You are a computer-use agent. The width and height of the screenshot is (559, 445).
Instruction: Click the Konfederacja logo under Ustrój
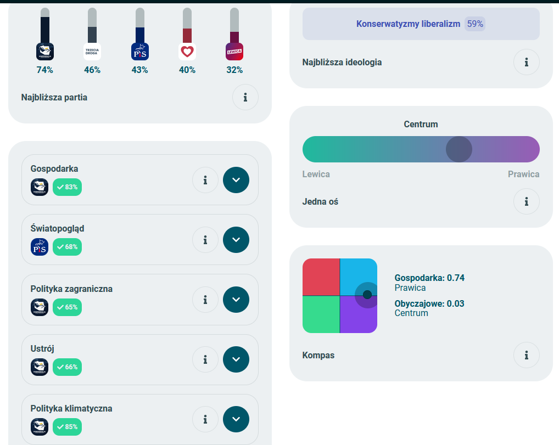click(x=40, y=367)
